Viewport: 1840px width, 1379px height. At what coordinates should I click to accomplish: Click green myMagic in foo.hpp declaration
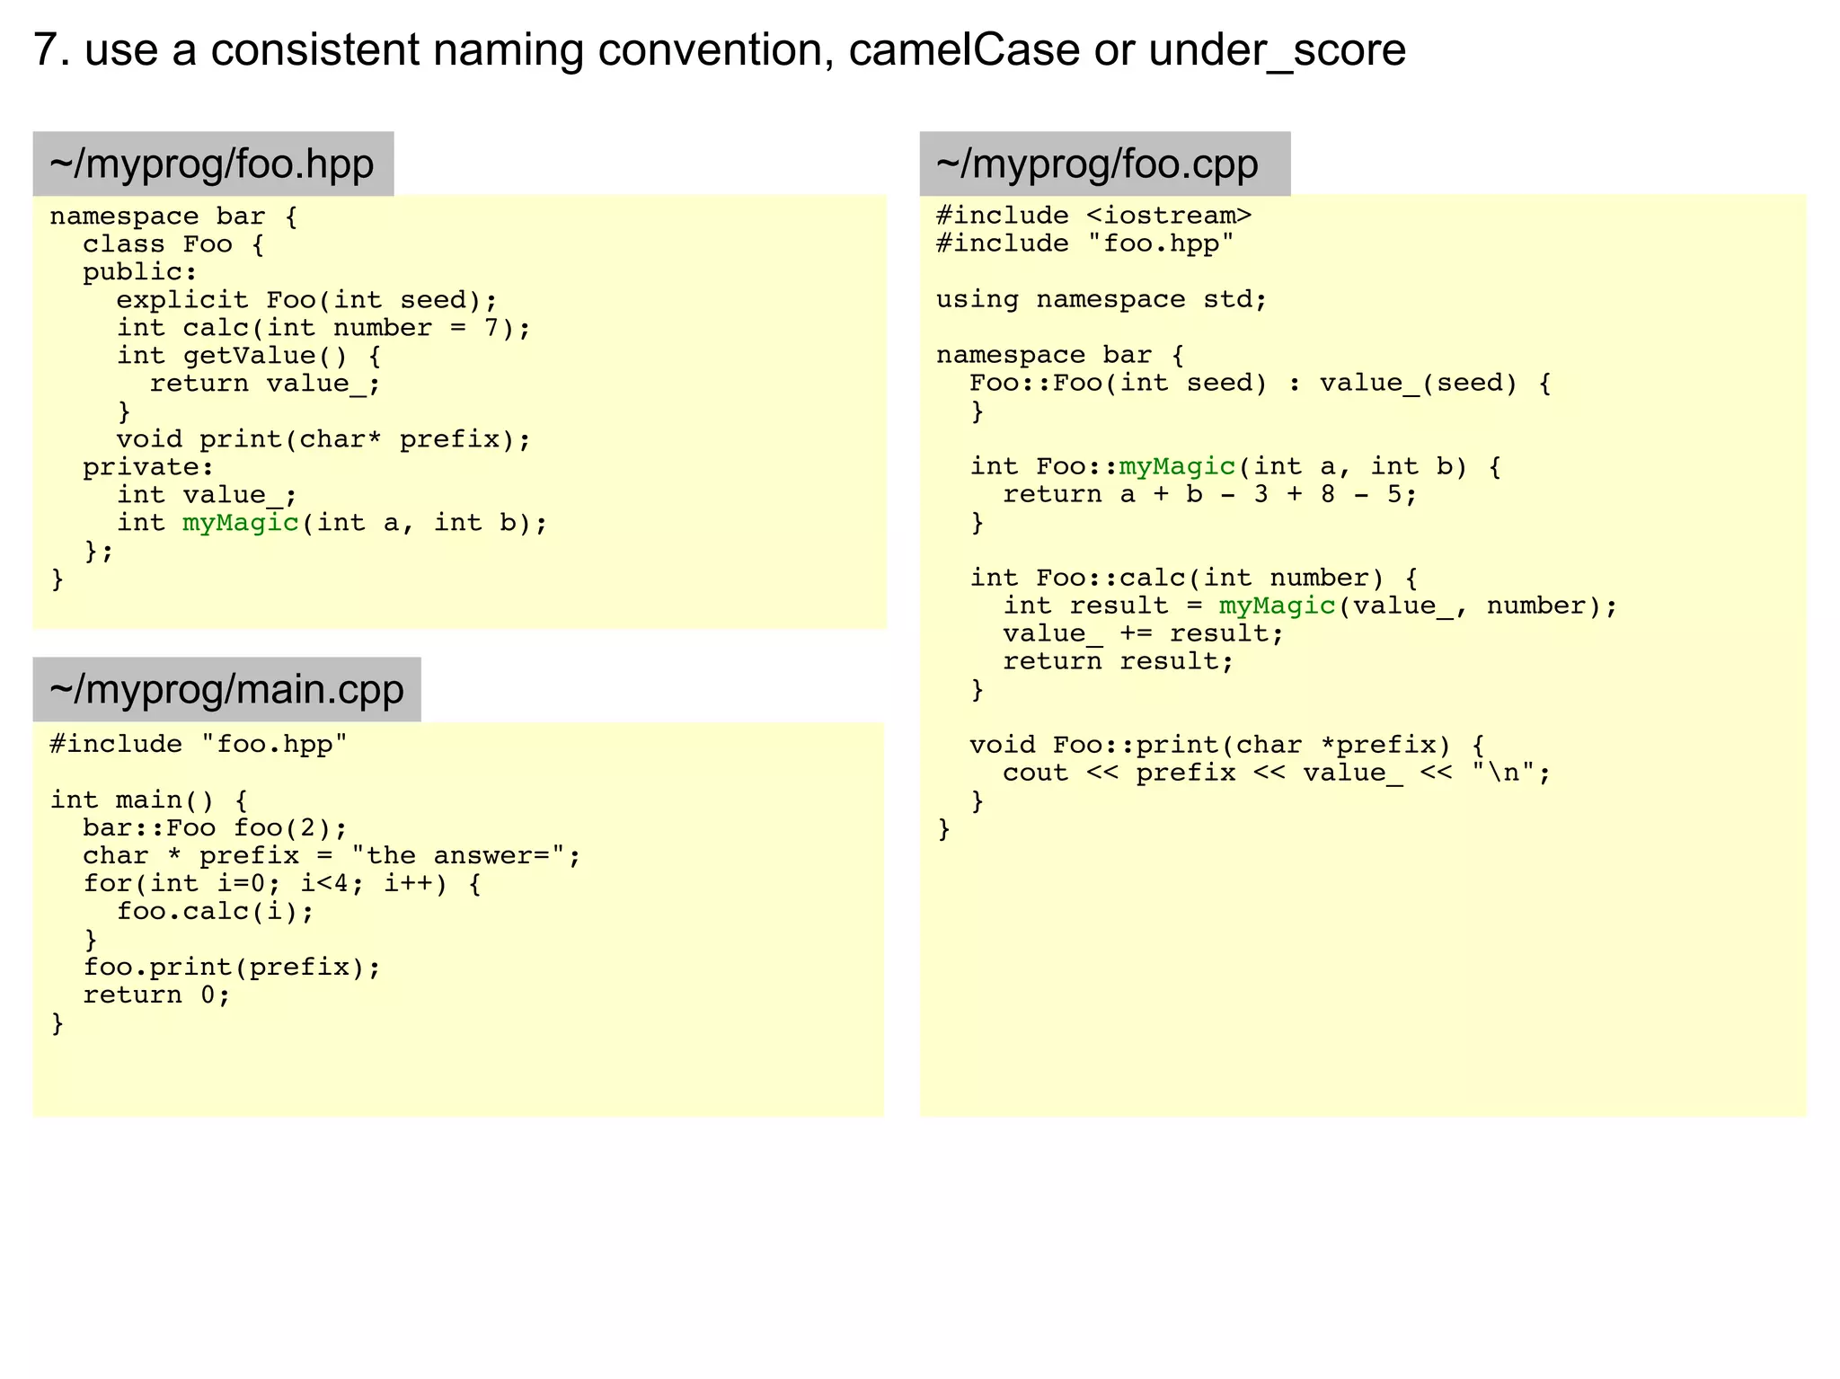[240, 524]
